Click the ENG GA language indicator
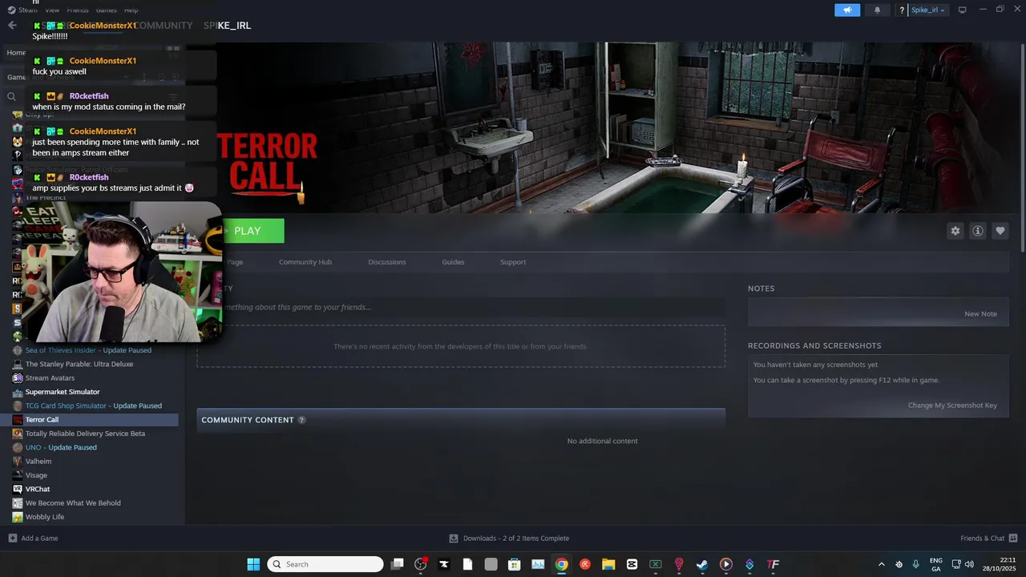Viewport: 1026px width, 577px height. (x=935, y=564)
